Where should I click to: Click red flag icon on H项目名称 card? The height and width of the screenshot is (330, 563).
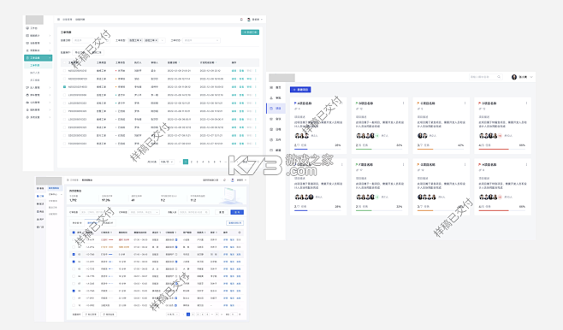(480, 165)
